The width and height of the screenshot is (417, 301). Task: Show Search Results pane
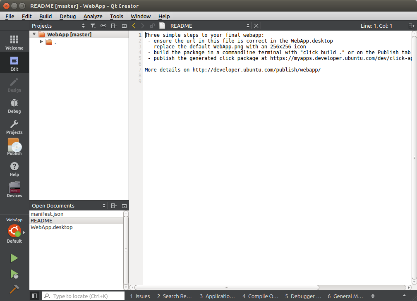pyautogui.click(x=175, y=296)
